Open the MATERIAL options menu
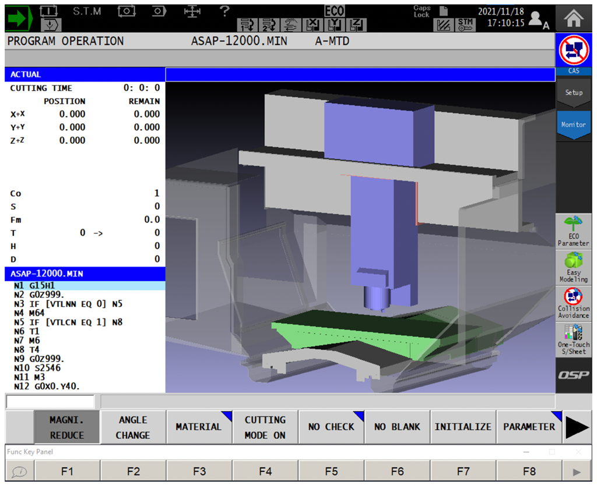597x486 pixels. point(199,427)
